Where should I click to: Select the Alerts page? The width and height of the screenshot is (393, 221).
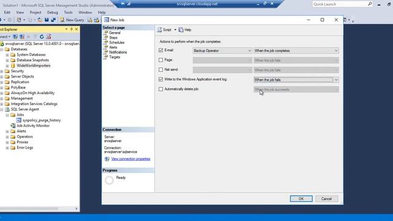click(113, 47)
